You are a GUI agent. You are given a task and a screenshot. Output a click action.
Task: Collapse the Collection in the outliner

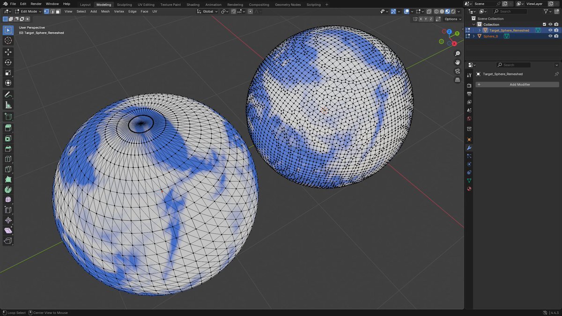click(x=474, y=24)
